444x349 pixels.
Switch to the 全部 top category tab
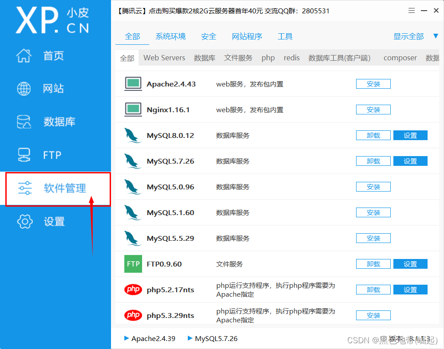click(132, 36)
